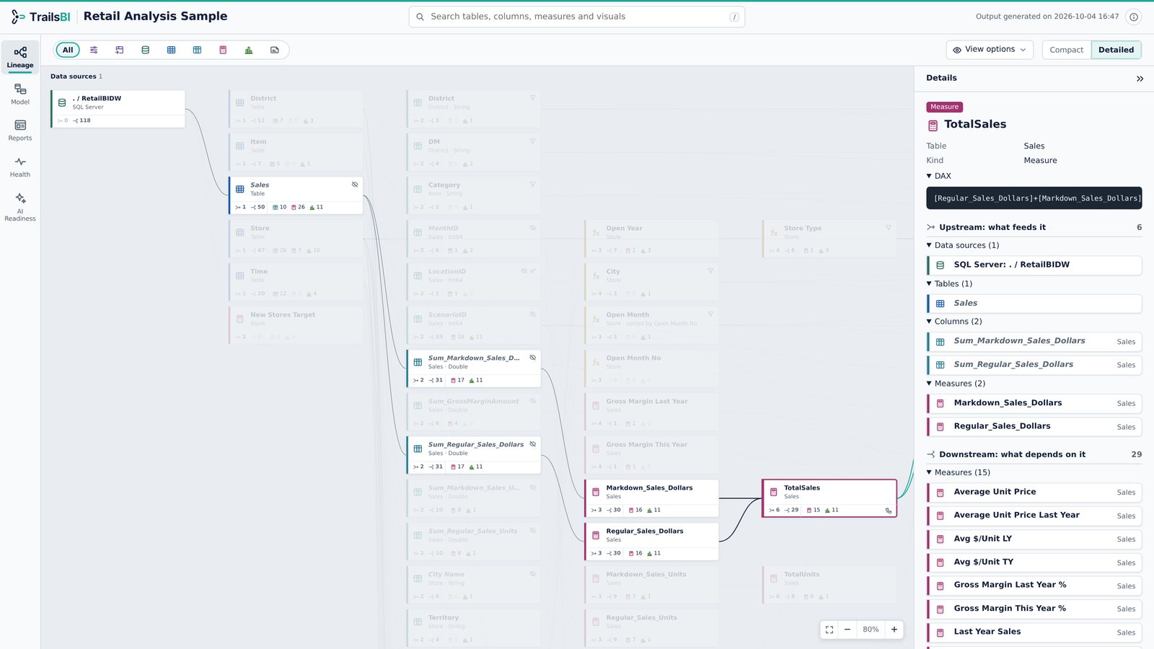Click the info icon beside output timestamp

click(x=1134, y=17)
